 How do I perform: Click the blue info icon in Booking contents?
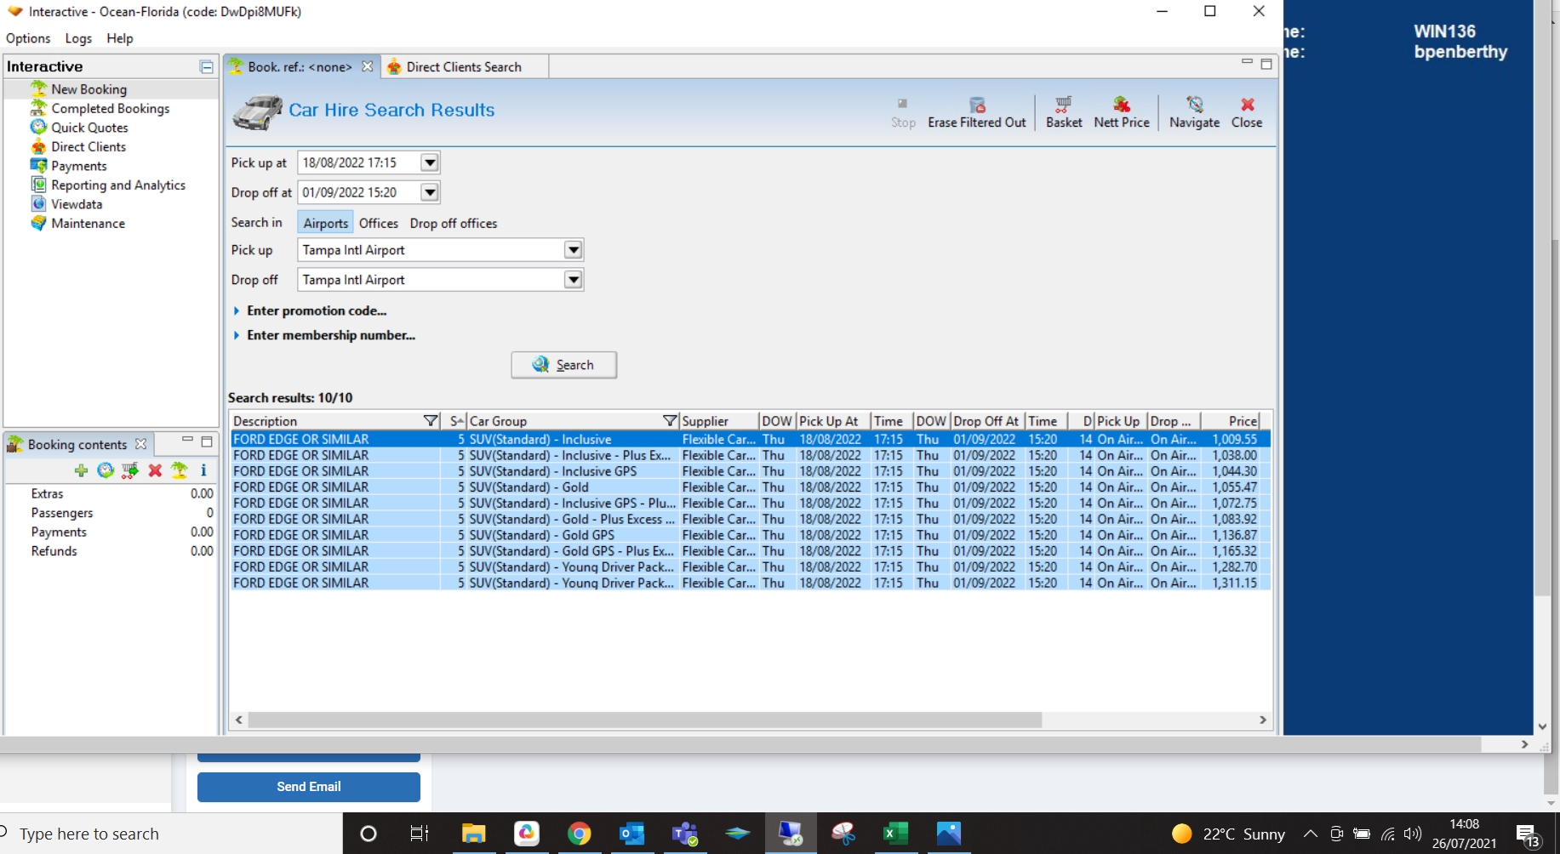coord(203,470)
